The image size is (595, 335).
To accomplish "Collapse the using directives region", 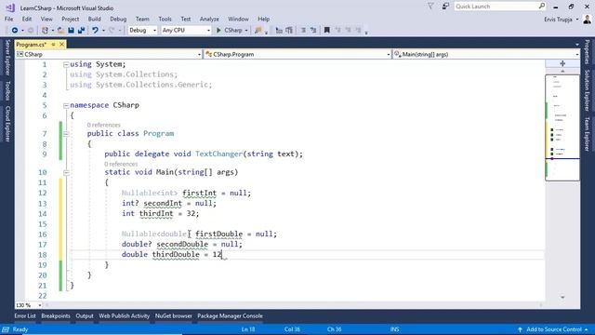I will click(x=66, y=64).
